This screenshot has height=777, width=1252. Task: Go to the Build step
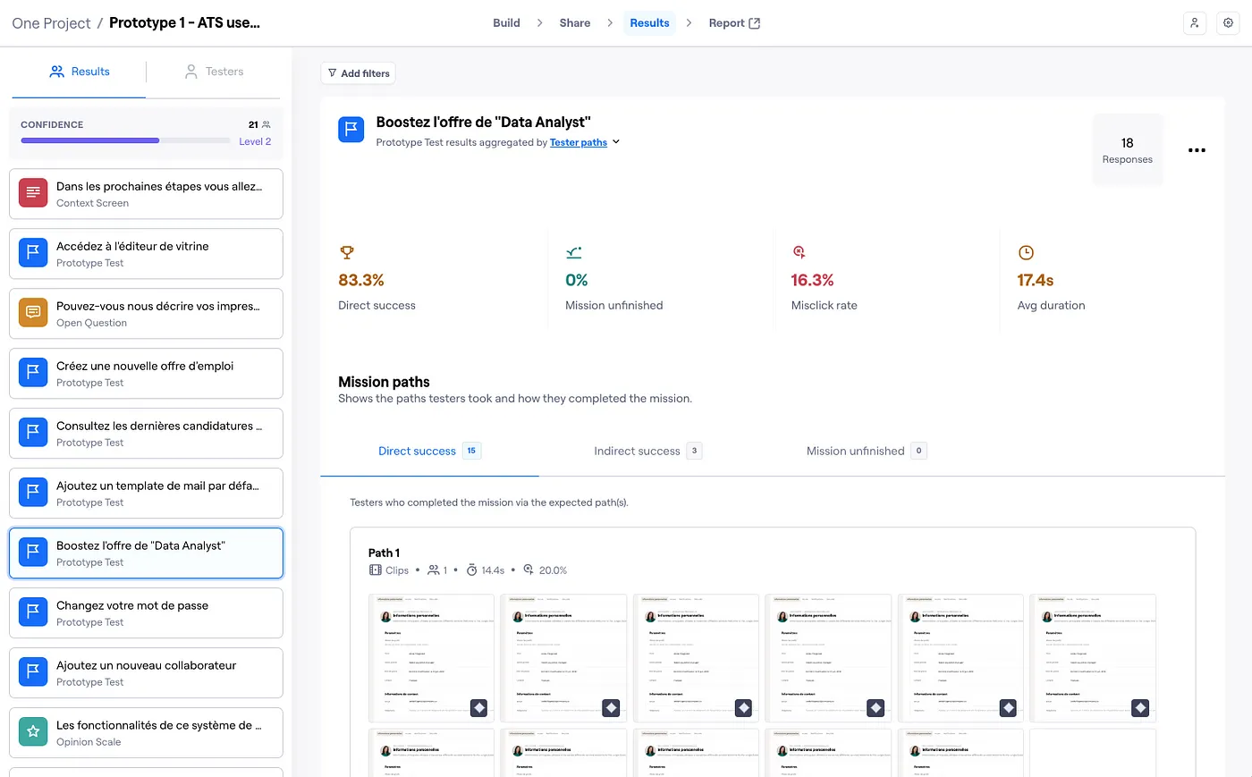(x=506, y=23)
